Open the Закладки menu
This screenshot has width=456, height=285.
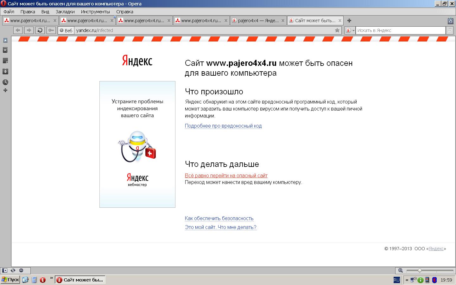point(65,12)
